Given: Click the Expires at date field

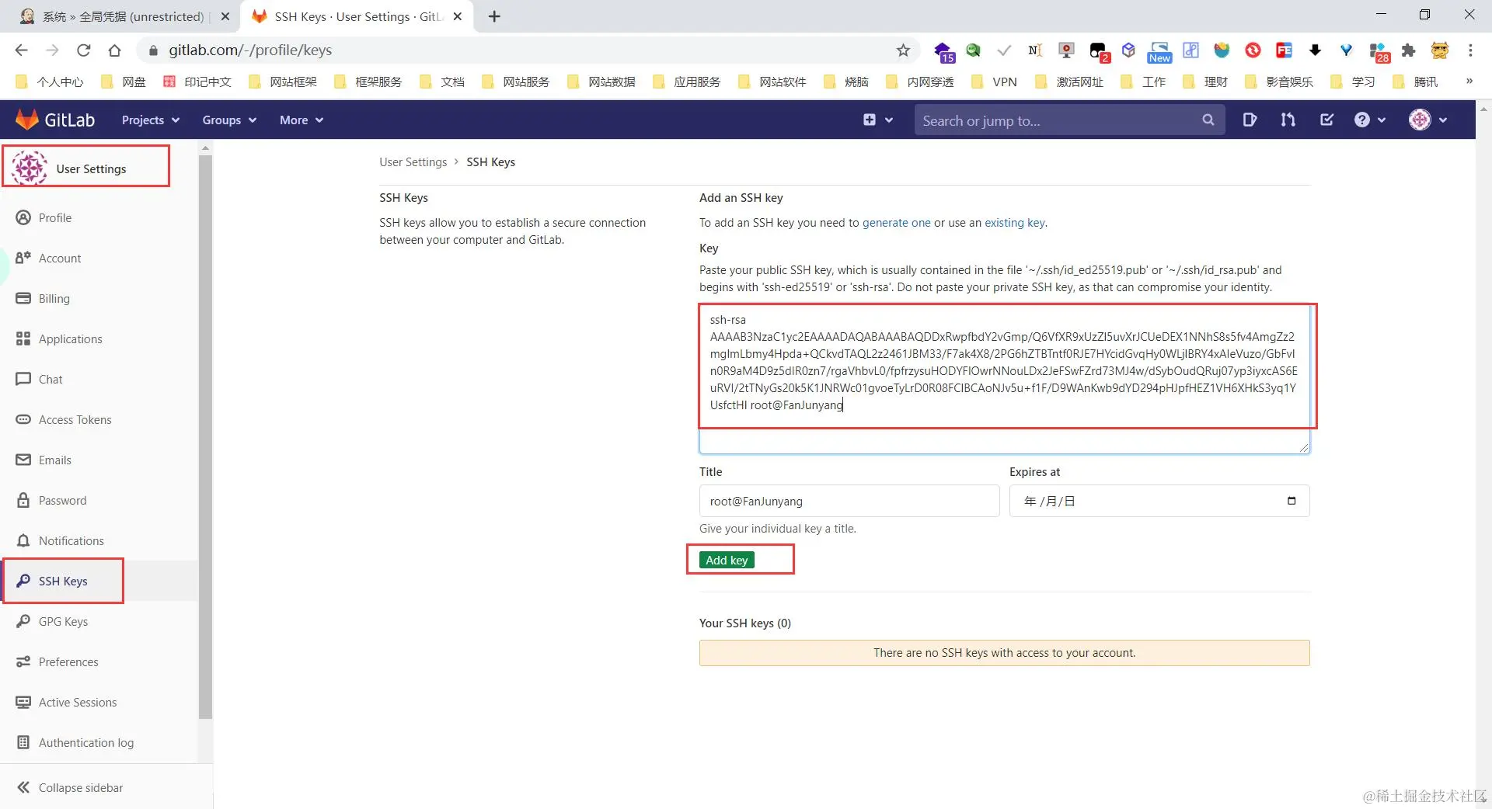Looking at the screenshot, I should pos(1159,501).
